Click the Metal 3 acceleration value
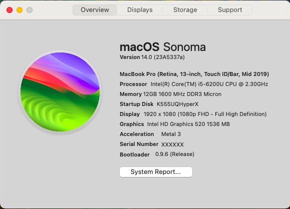 coord(171,134)
